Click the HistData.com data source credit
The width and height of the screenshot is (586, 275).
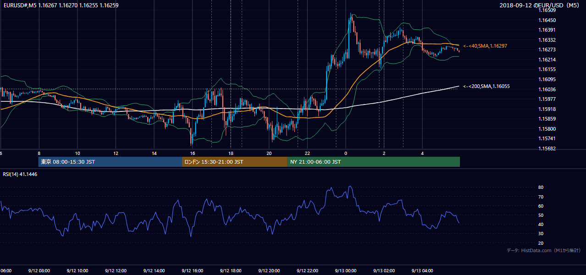(543, 250)
